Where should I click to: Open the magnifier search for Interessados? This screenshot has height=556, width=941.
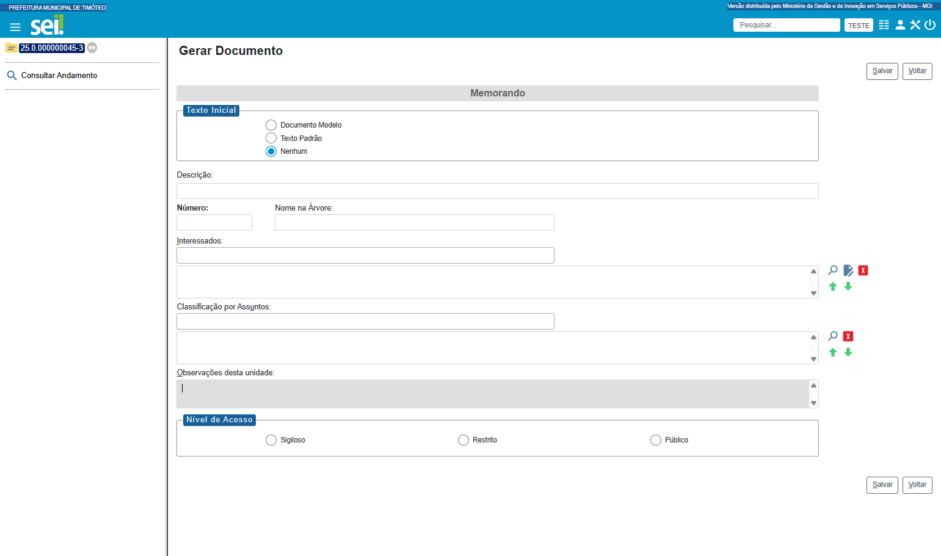(833, 270)
